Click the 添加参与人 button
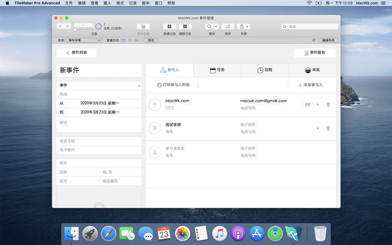The image size is (392, 245). click(310, 85)
